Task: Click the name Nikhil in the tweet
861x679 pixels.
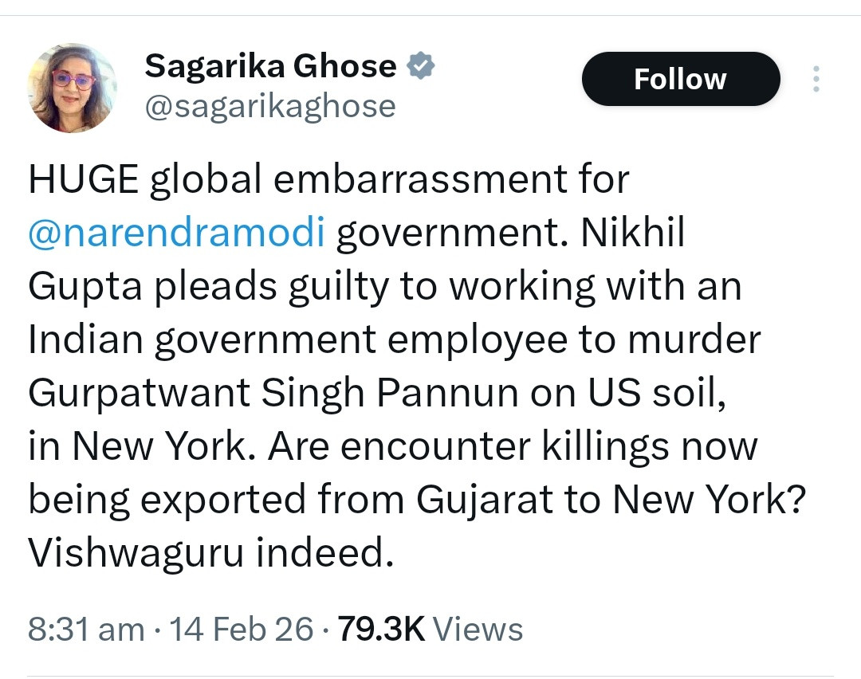Action: (632, 234)
